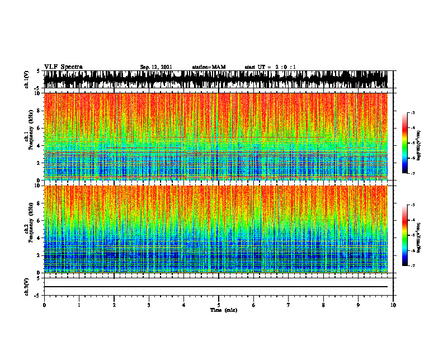Click the flat ch.3(V) trace line
The image size is (443, 342).
point(215,287)
